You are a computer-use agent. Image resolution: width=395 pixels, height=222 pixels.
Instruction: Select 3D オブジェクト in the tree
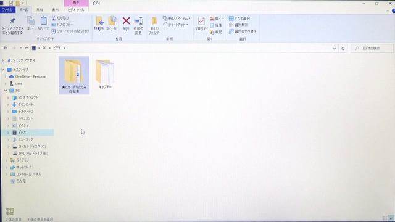[25, 97]
